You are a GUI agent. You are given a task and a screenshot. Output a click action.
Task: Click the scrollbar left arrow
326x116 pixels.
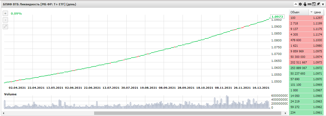(3, 113)
